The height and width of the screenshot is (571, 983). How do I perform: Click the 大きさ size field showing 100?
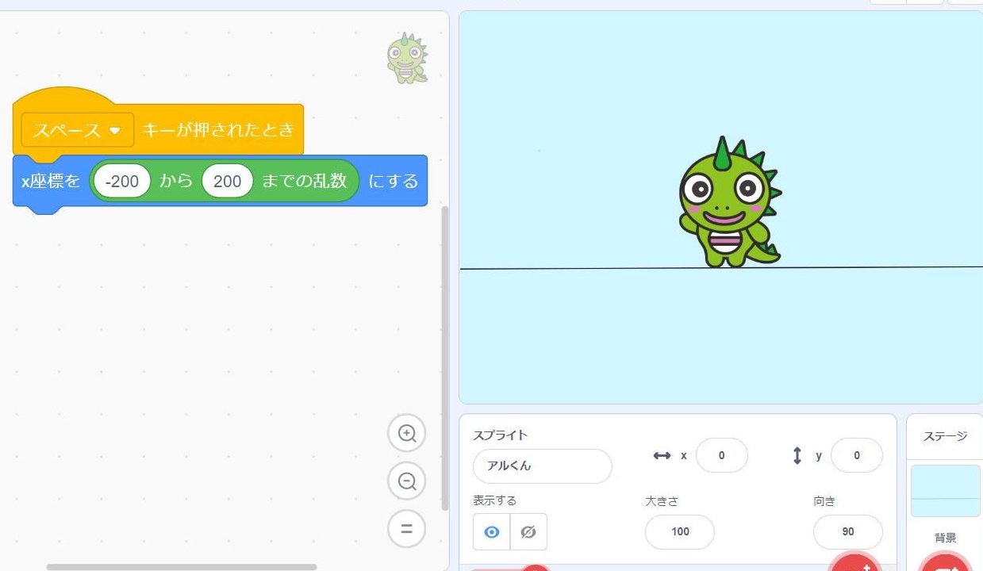pos(680,532)
